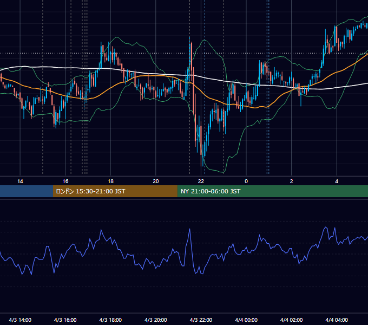This screenshot has width=368, height=325.
Task: Click the 4/3 14:00 date label
Action: click(x=20, y=320)
